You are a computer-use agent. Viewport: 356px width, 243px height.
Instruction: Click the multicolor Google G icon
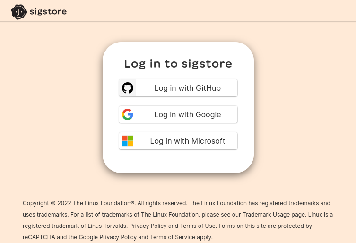pyautogui.click(x=128, y=114)
